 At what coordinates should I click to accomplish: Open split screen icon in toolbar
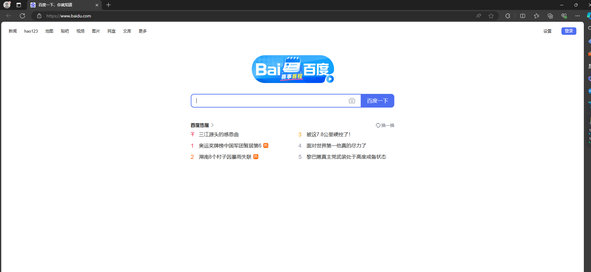click(523, 16)
